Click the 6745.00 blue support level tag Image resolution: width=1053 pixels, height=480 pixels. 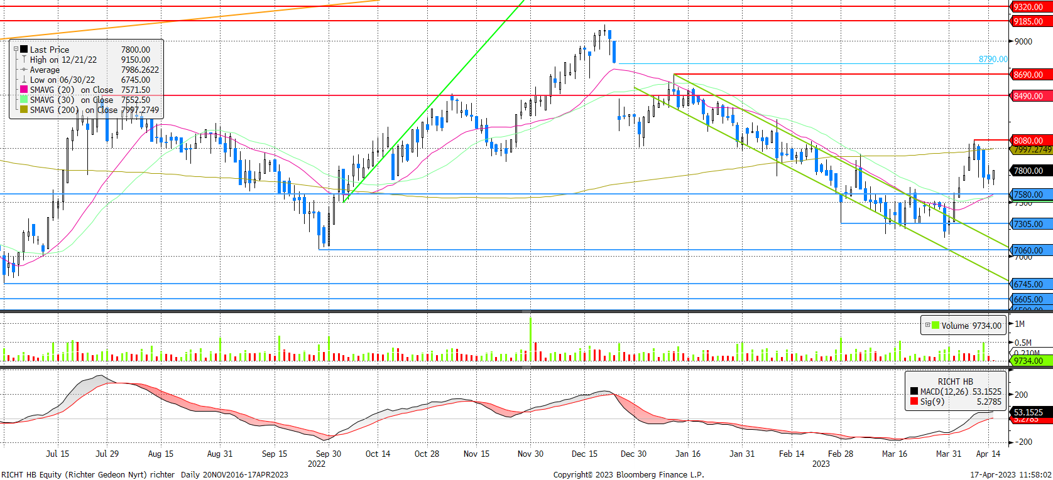pos(1030,284)
